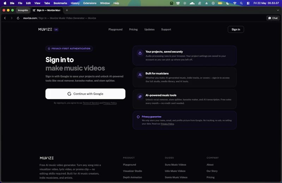The image size is (282, 183).
Task: Open footer Depth Animation link
Action: (x=133, y=177)
